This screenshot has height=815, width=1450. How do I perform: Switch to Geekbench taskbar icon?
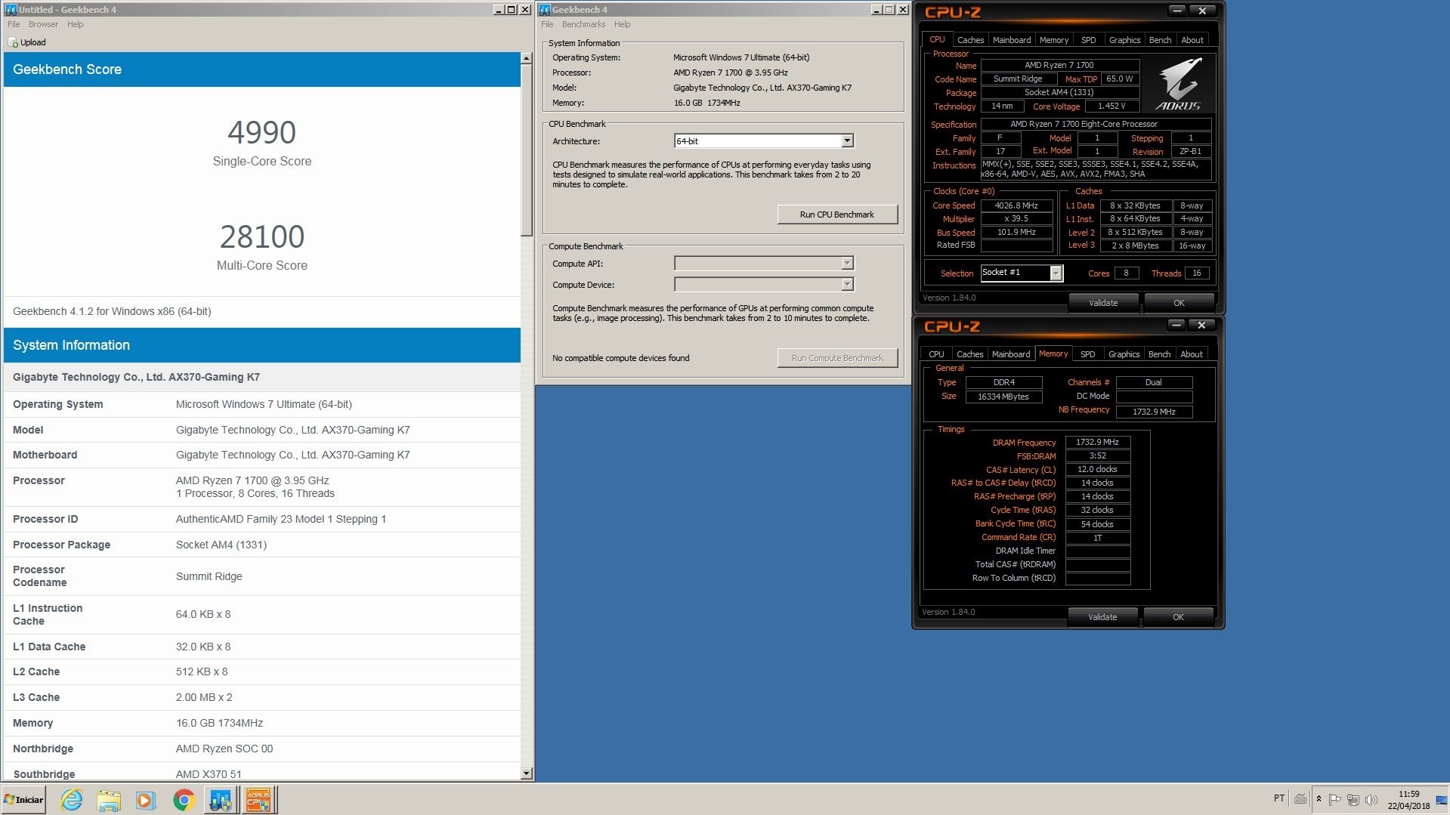[x=221, y=800]
